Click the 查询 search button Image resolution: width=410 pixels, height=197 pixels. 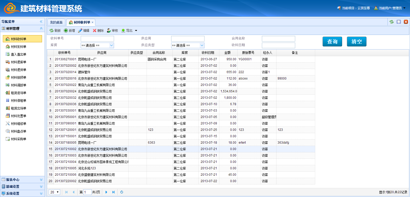[x=332, y=42]
